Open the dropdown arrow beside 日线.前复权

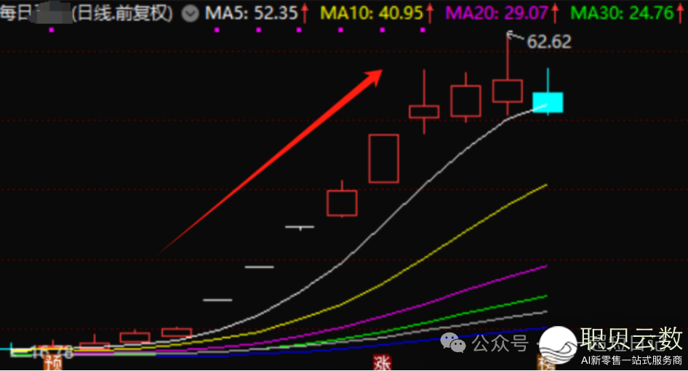tap(190, 13)
